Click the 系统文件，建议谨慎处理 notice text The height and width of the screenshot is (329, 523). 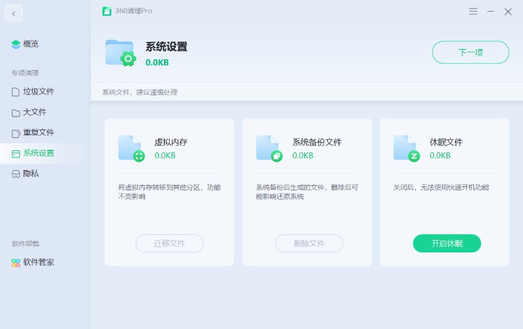coord(140,92)
